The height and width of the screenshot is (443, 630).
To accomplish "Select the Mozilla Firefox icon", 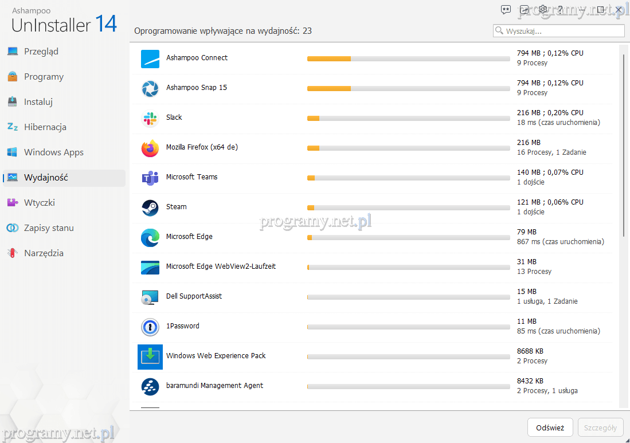I will 150,148.
